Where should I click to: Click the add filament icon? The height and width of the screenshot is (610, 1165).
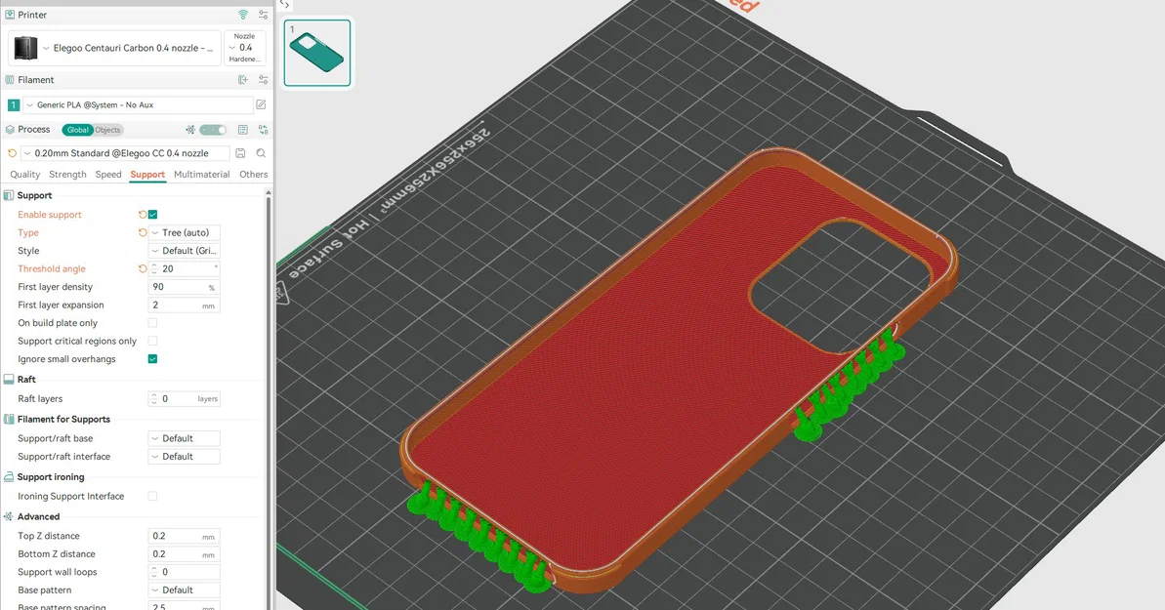(x=243, y=79)
